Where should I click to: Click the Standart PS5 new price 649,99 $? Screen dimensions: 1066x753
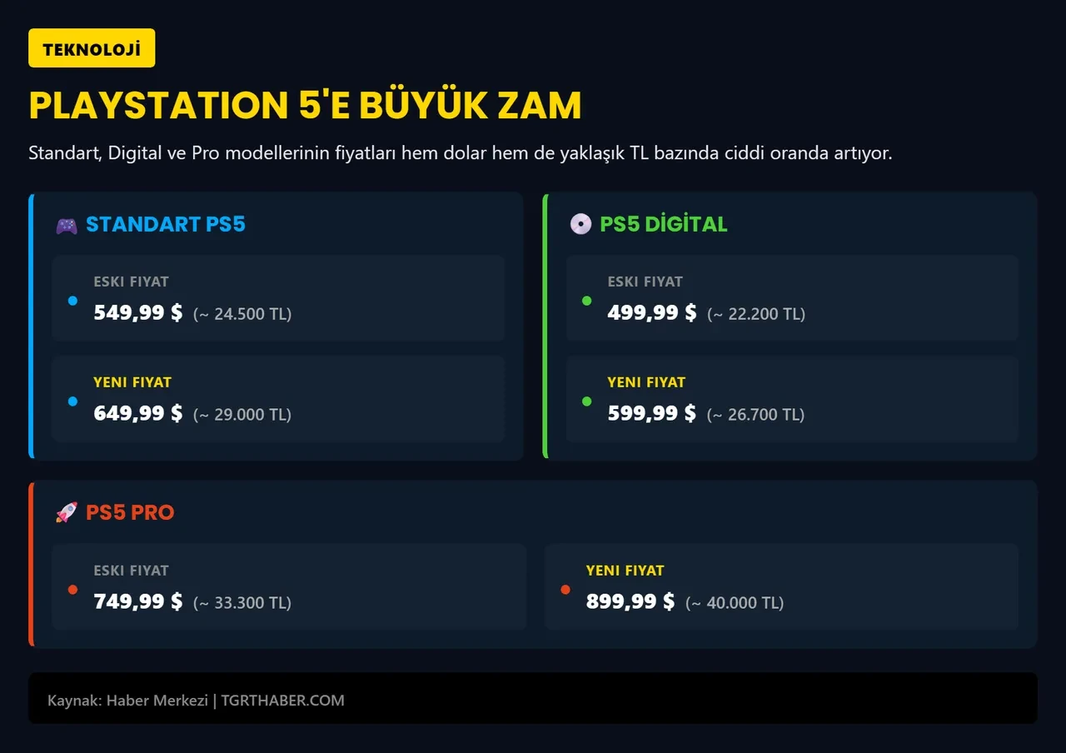[138, 413]
